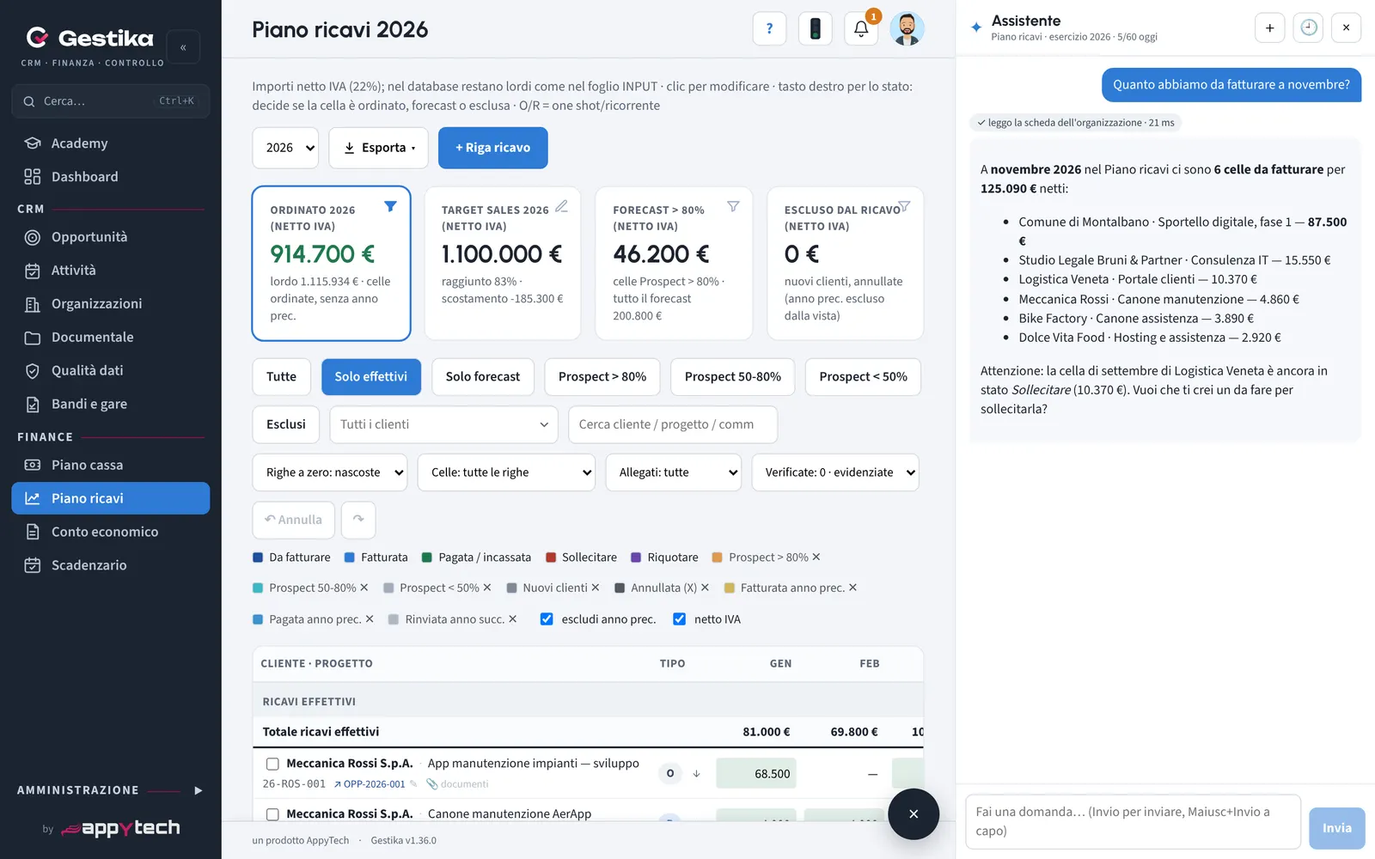Select the Canone manutenzione AerApp row checkbox
The height and width of the screenshot is (859, 1375).
(272, 814)
